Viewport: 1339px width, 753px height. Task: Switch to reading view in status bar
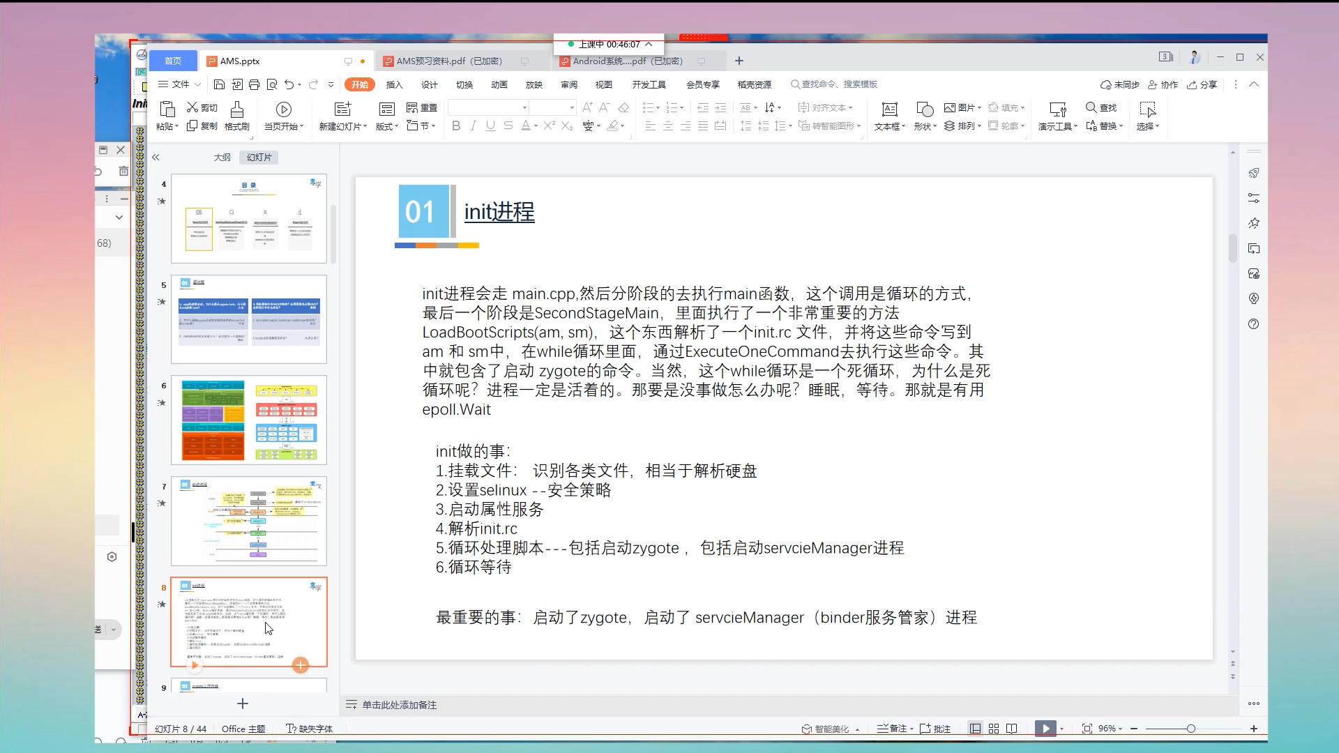point(1012,729)
